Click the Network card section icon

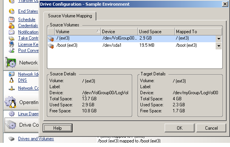click(11, 63)
